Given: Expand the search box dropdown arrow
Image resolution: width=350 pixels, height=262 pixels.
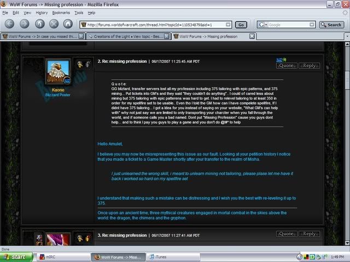Looking at the screenshot, I should point(312,25).
